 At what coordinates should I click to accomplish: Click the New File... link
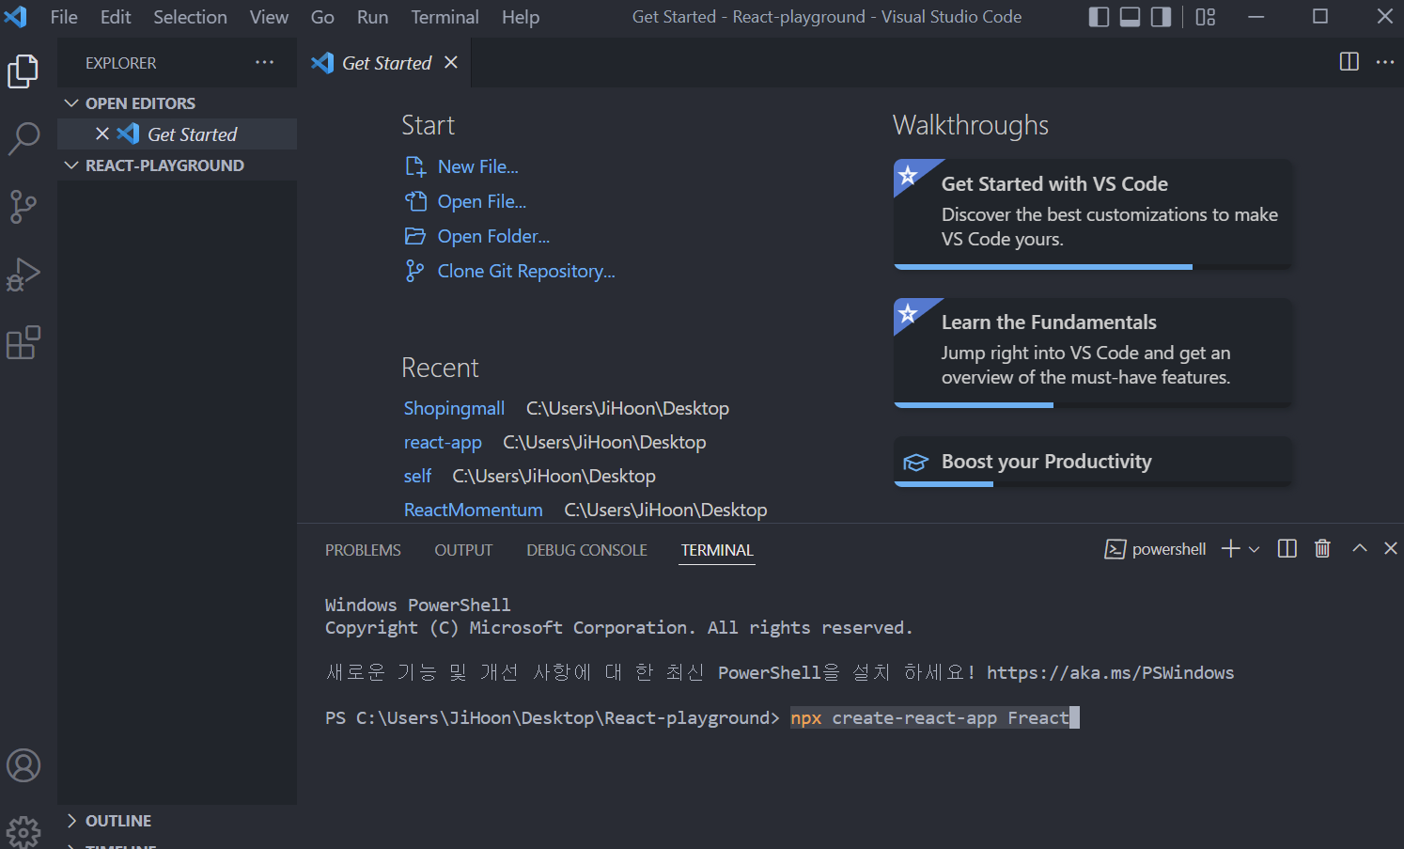pyautogui.click(x=478, y=166)
